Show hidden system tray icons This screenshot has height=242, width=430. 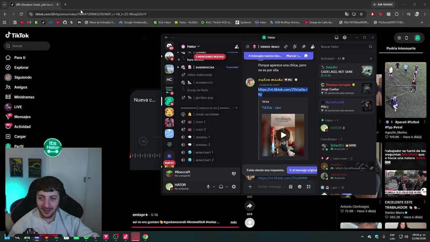362,237
